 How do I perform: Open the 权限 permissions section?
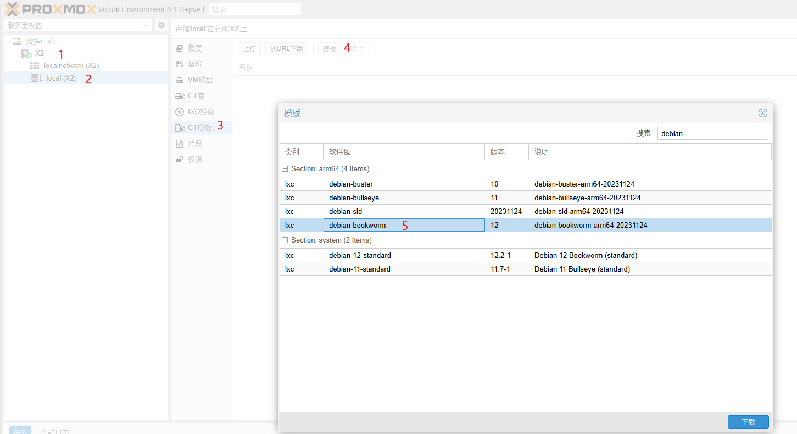coord(194,160)
